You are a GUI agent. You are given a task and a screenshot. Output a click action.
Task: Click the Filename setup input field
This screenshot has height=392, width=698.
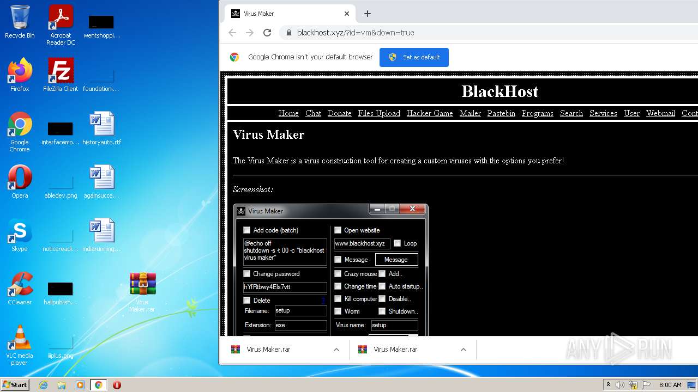coord(301,311)
